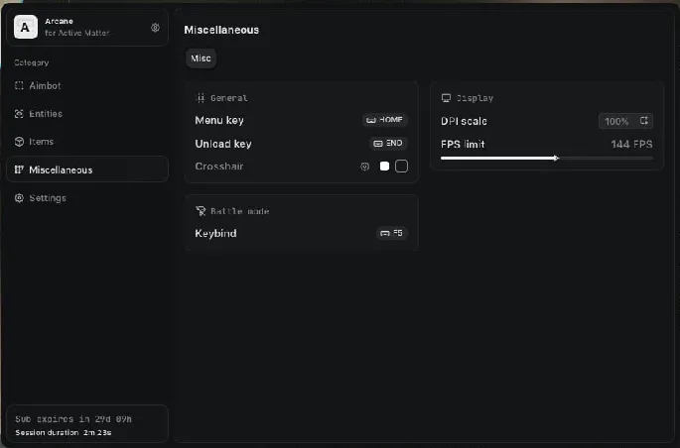Open Crosshair options via small gear icon
680x448 pixels.
coord(364,167)
